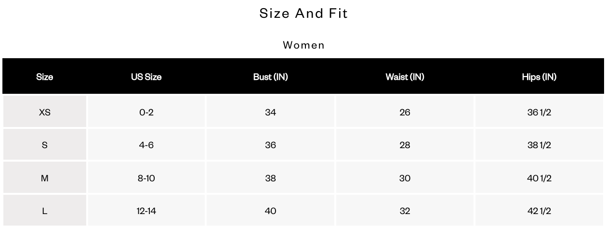Click the Bust (IN) column header
606x228 pixels.
[x=270, y=77]
